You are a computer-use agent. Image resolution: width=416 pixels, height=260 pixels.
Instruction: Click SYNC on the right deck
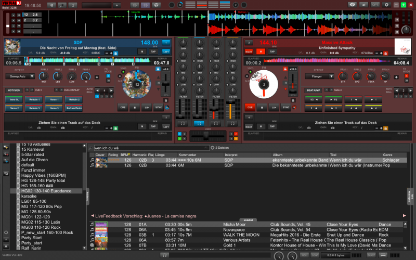coord(285,107)
